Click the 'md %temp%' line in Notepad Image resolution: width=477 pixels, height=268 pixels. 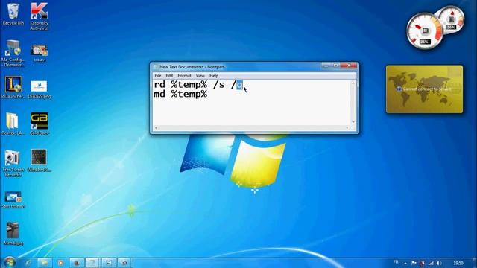[x=180, y=95]
